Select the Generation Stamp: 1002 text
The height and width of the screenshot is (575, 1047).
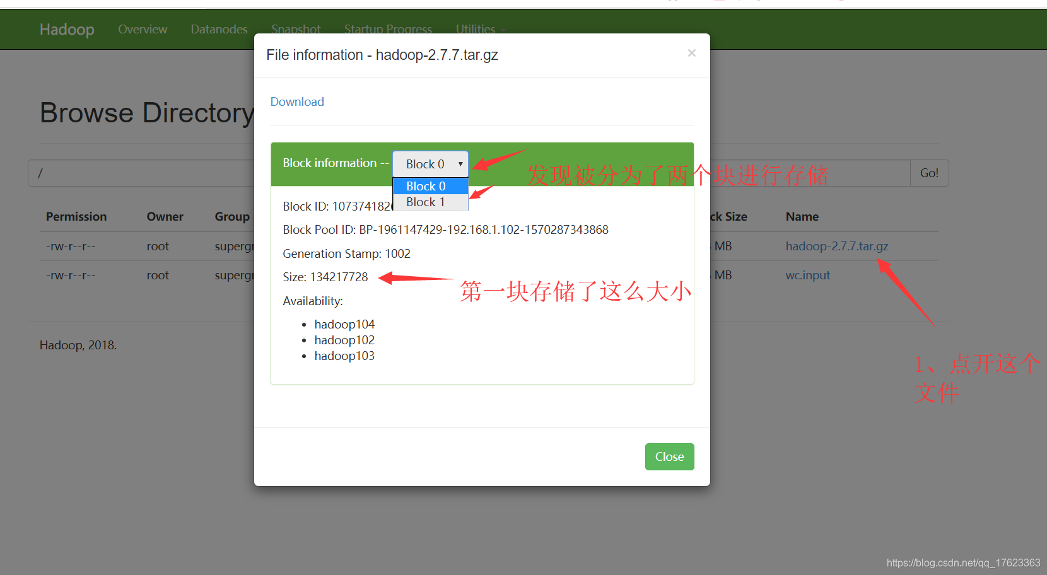[x=346, y=253]
